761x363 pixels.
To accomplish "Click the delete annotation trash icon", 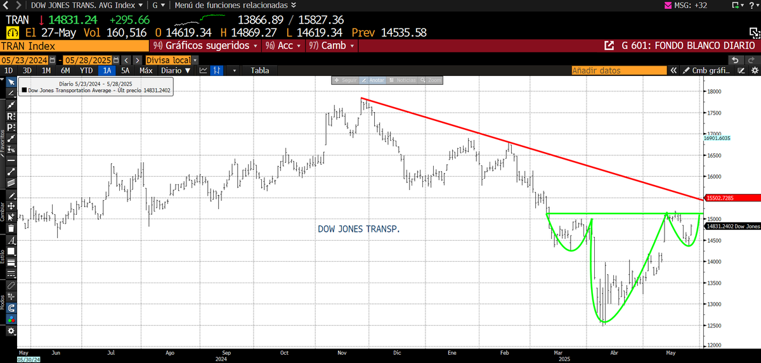I will point(12,228).
